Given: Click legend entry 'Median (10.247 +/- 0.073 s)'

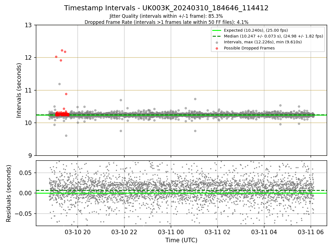Looking at the screenshot, I should [273, 36].
